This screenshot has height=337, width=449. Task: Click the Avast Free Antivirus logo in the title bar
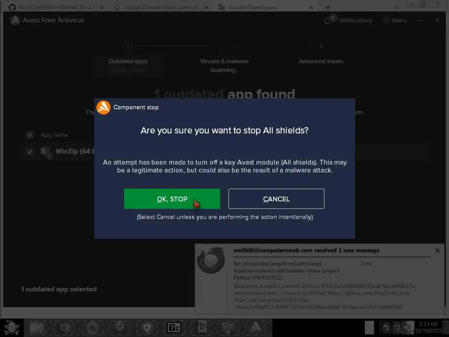15,20
